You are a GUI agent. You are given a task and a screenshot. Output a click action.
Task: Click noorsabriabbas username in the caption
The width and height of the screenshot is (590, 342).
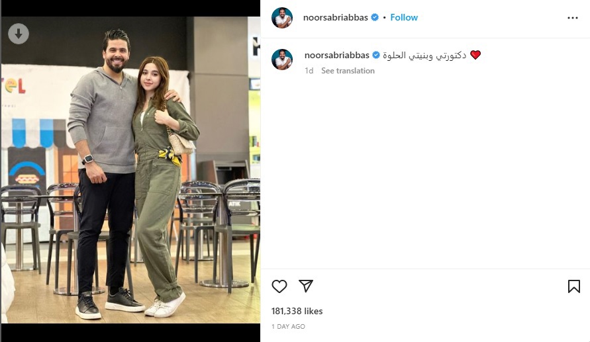(x=337, y=56)
